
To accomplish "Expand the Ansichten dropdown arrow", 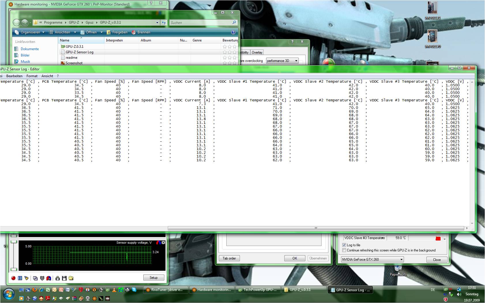I will [75, 32].
